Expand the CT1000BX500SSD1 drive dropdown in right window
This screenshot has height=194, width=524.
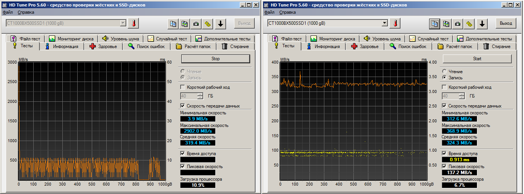pos(384,23)
